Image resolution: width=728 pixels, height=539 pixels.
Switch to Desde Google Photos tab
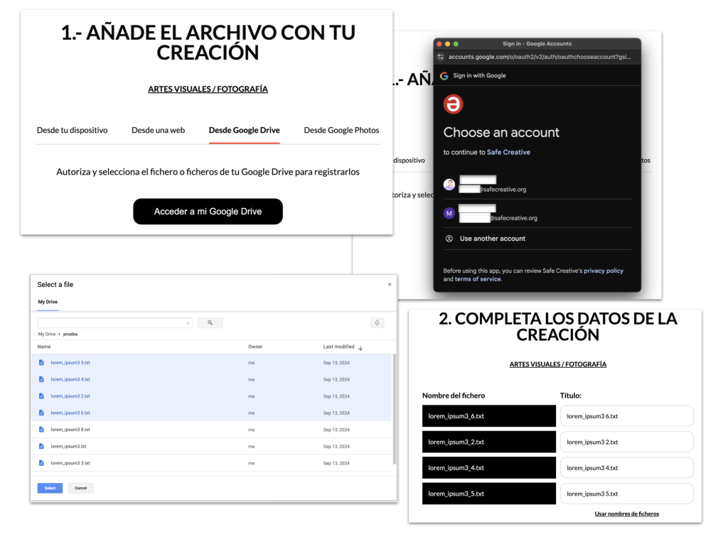tap(341, 130)
